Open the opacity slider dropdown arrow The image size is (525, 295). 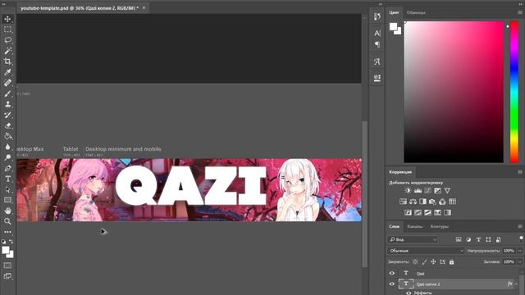pyautogui.click(x=519, y=251)
